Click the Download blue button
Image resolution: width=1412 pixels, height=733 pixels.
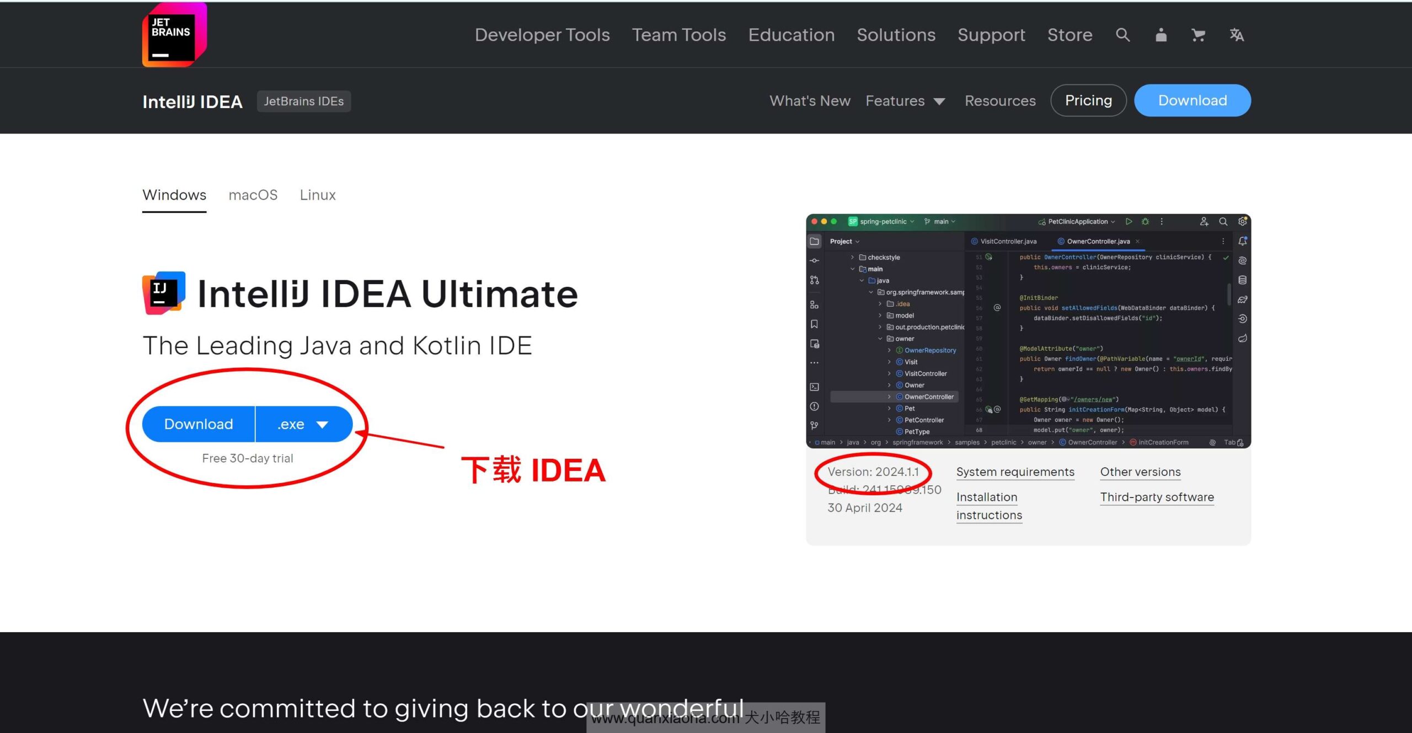click(x=199, y=424)
